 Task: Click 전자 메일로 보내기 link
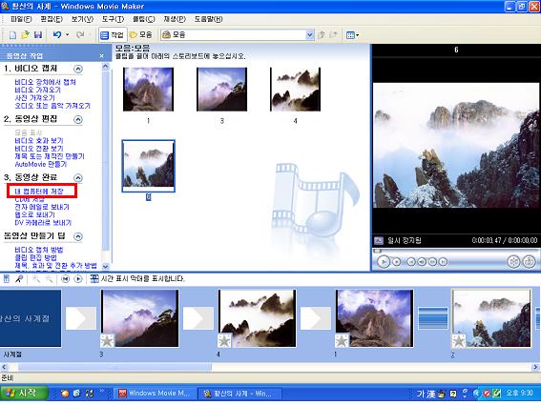pyautogui.click(x=42, y=207)
